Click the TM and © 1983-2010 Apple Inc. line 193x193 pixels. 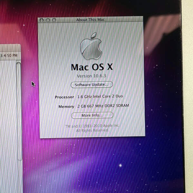pyautogui.click(x=92, y=126)
